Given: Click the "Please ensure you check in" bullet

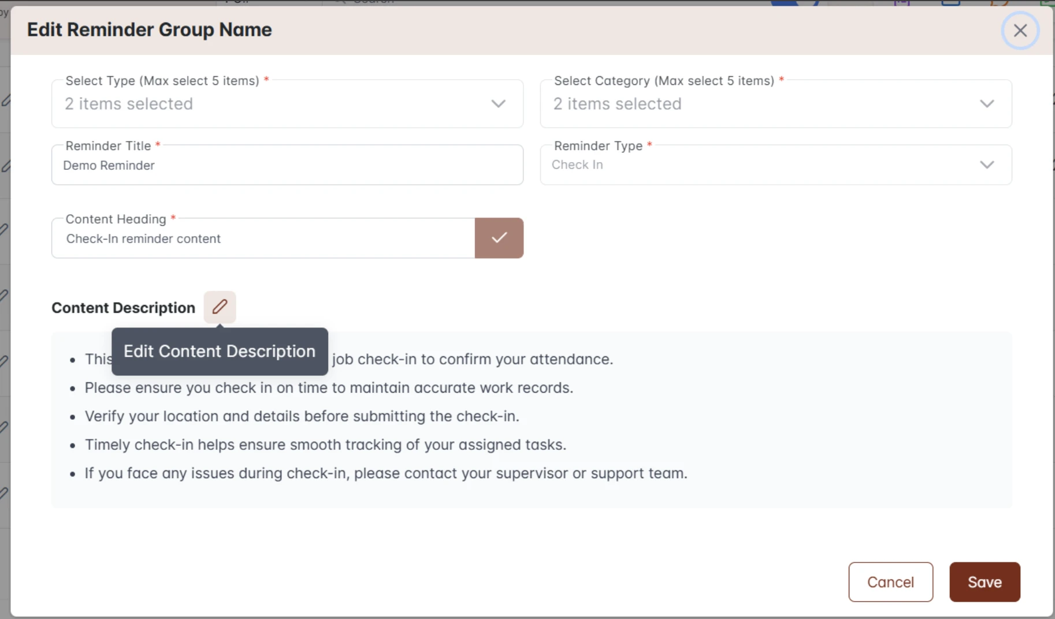Looking at the screenshot, I should [329, 387].
